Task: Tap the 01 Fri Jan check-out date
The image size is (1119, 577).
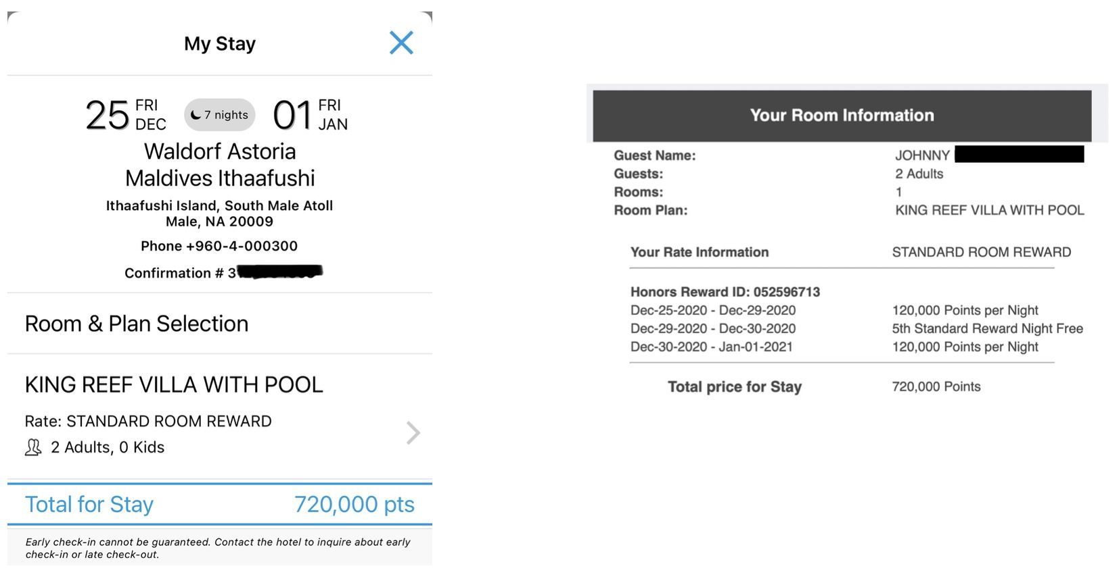Action: pos(311,115)
